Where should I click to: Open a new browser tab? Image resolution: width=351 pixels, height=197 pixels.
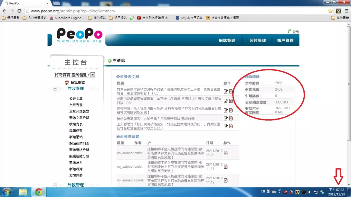pos(57,3)
